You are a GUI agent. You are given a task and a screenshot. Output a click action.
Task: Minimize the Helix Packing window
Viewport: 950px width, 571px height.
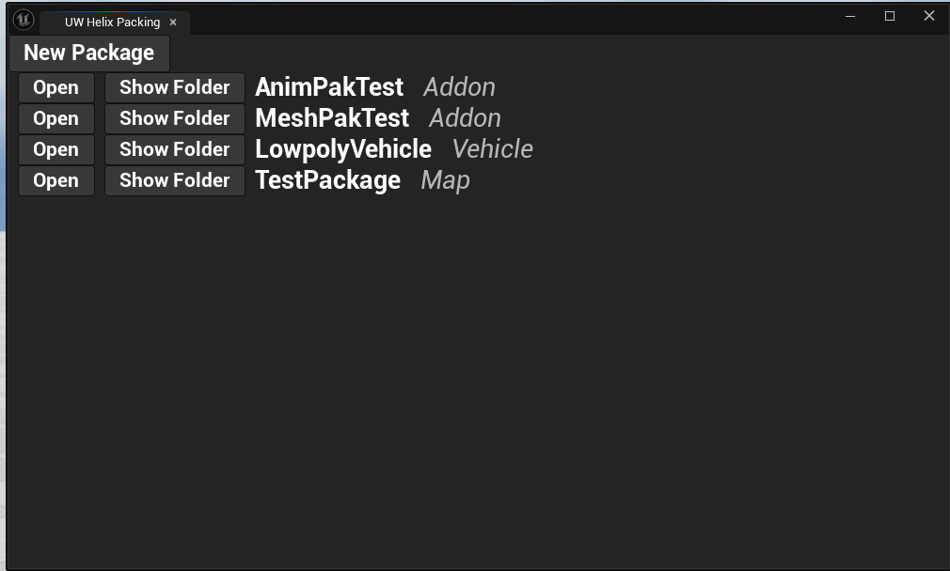(850, 16)
